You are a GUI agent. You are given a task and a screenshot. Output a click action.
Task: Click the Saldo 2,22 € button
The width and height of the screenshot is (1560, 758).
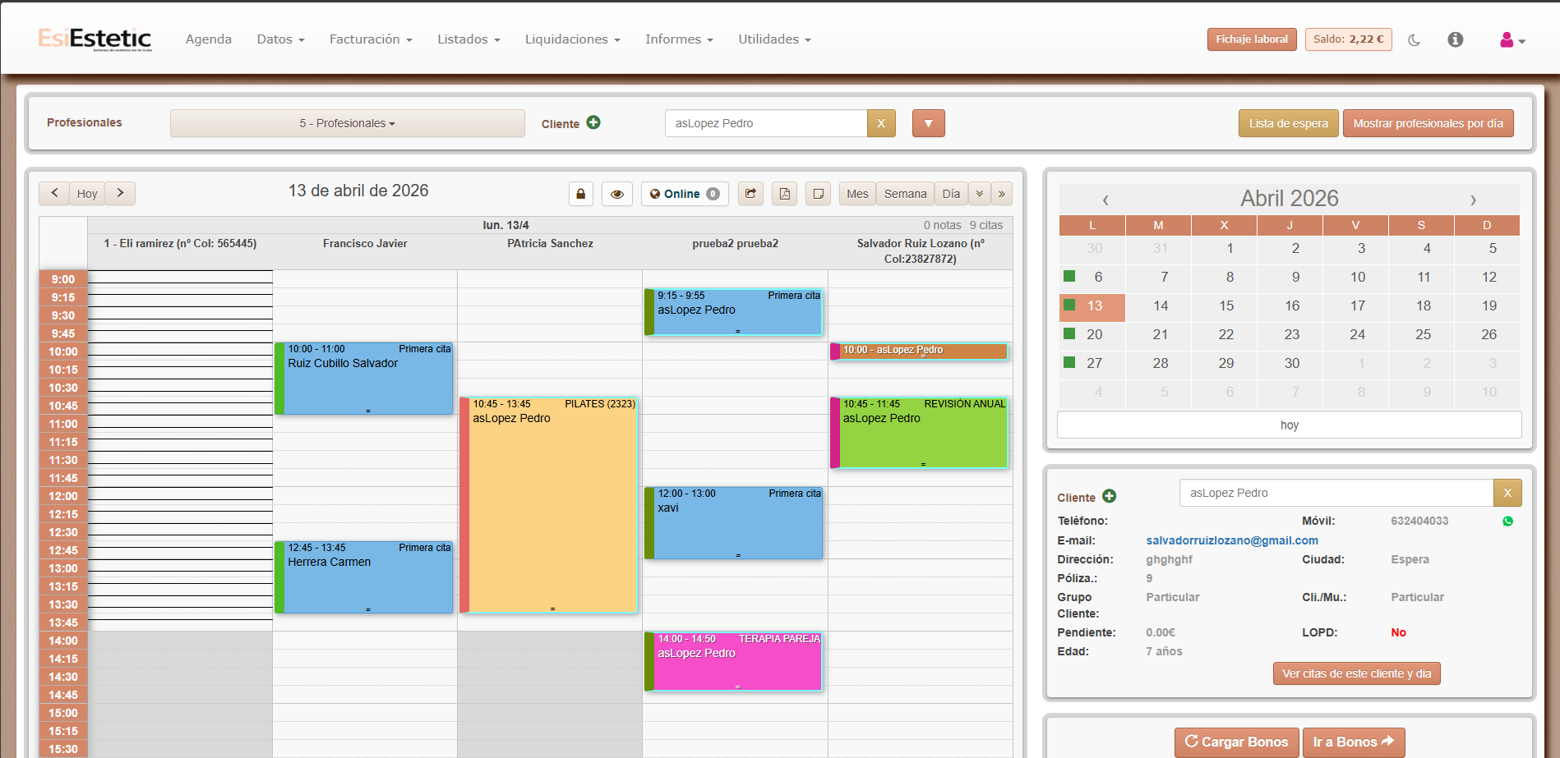(x=1348, y=39)
